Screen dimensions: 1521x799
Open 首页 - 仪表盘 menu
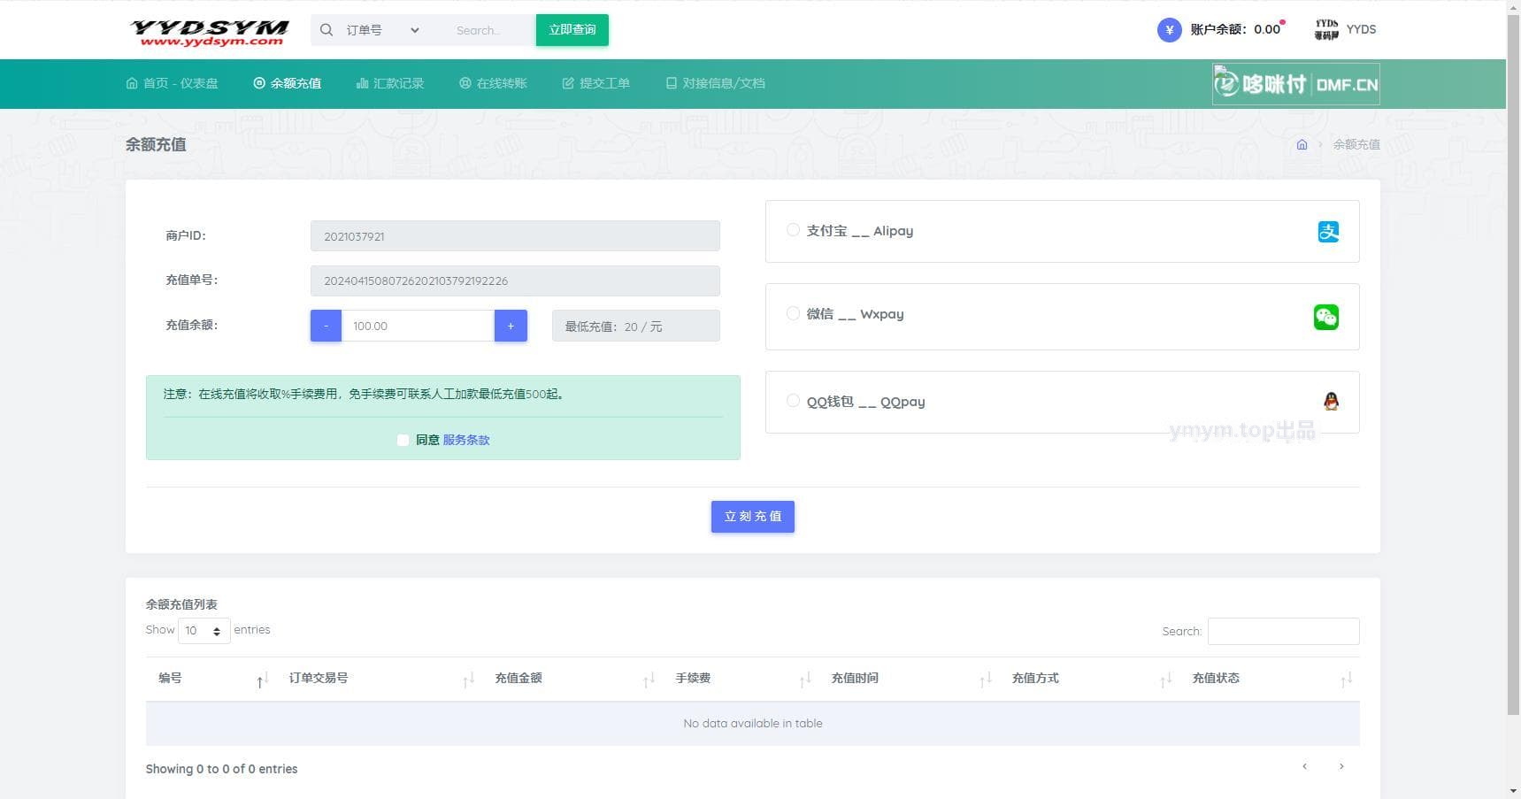(172, 83)
